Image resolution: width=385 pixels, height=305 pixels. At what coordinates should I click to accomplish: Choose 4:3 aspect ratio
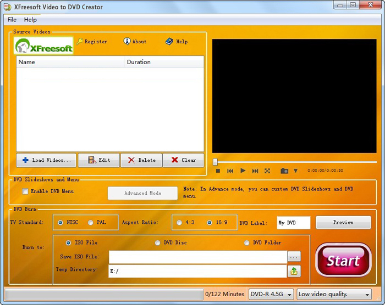[x=179, y=223]
